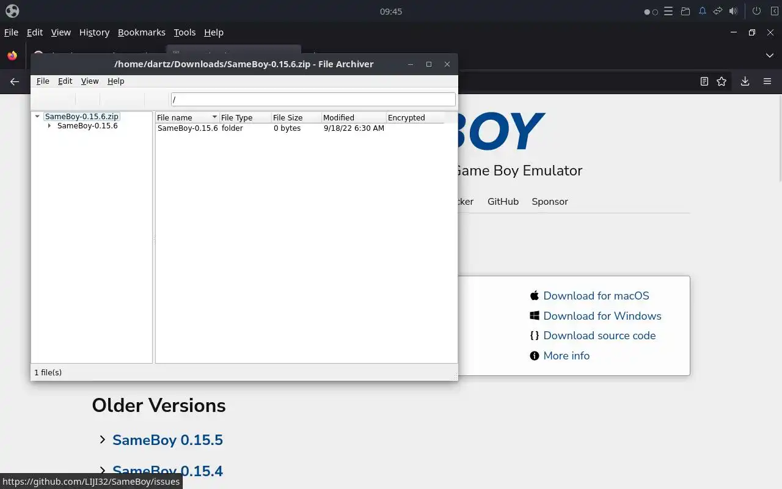Open the Firefox Edit menu
This screenshot has width=782, height=489.
35,32
